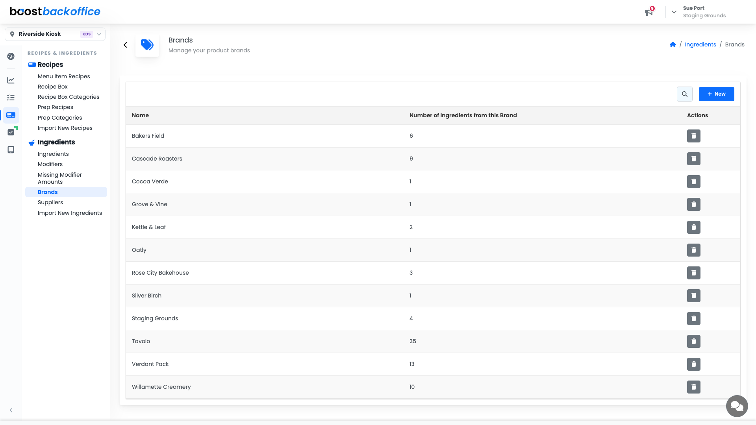Image resolution: width=756 pixels, height=425 pixels.
Task: Delete the Willamette Creamery brand
Action: [694, 387]
